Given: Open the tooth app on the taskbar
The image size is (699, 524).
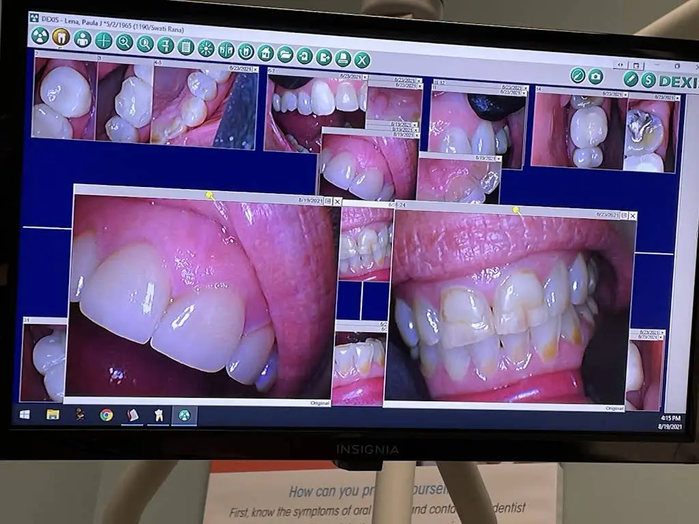Looking at the screenshot, I should tap(158, 416).
